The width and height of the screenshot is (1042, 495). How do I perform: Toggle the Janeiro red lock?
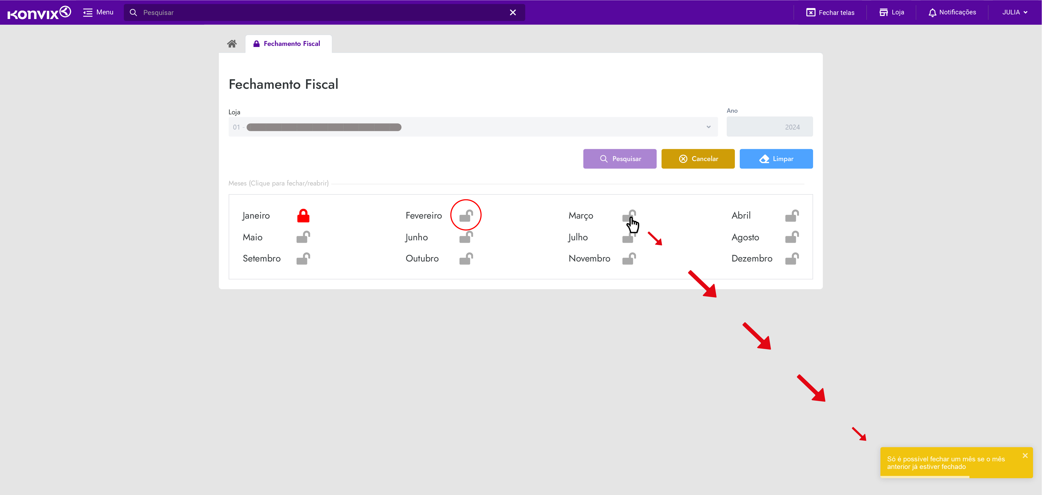pos(303,216)
